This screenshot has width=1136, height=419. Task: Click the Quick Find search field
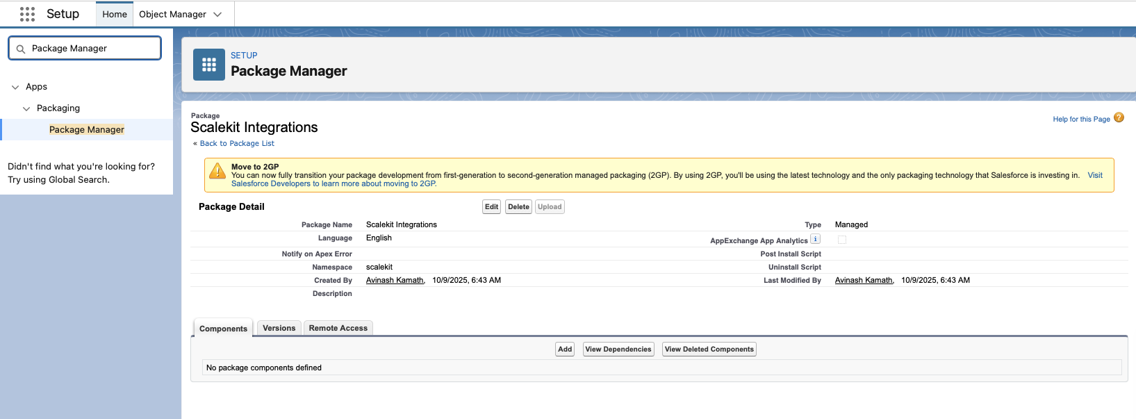point(85,49)
